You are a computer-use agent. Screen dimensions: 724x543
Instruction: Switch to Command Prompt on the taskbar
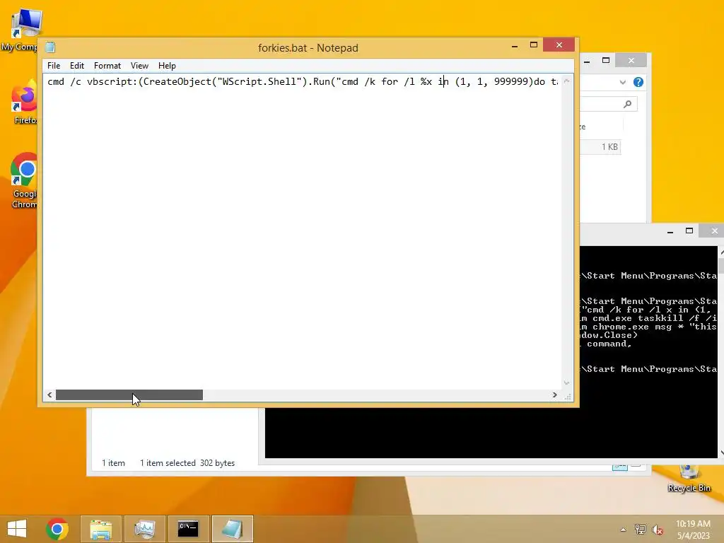(188, 529)
